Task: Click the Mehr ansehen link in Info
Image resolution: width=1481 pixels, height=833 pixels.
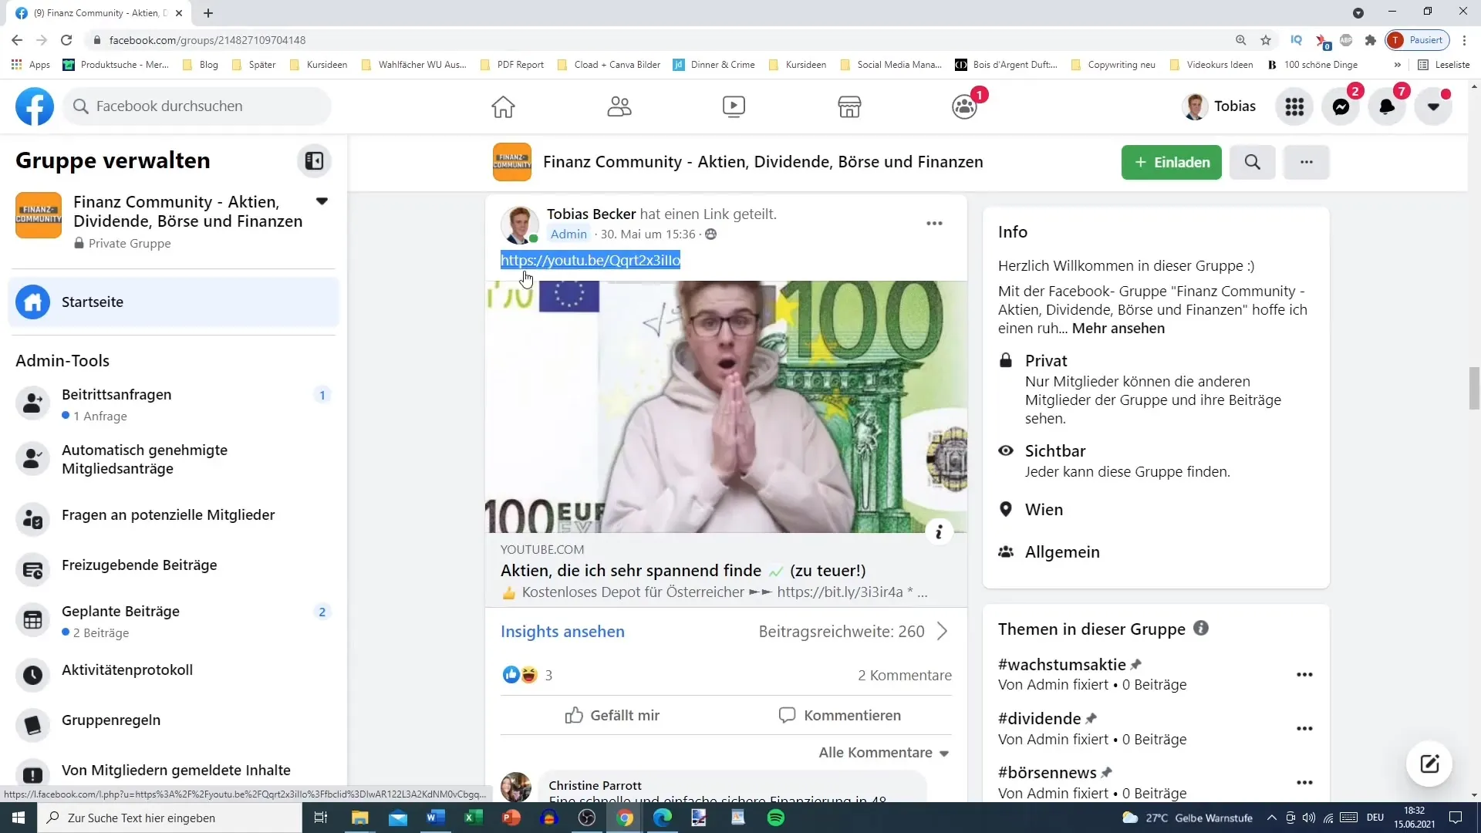Action: click(x=1118, y=329)
